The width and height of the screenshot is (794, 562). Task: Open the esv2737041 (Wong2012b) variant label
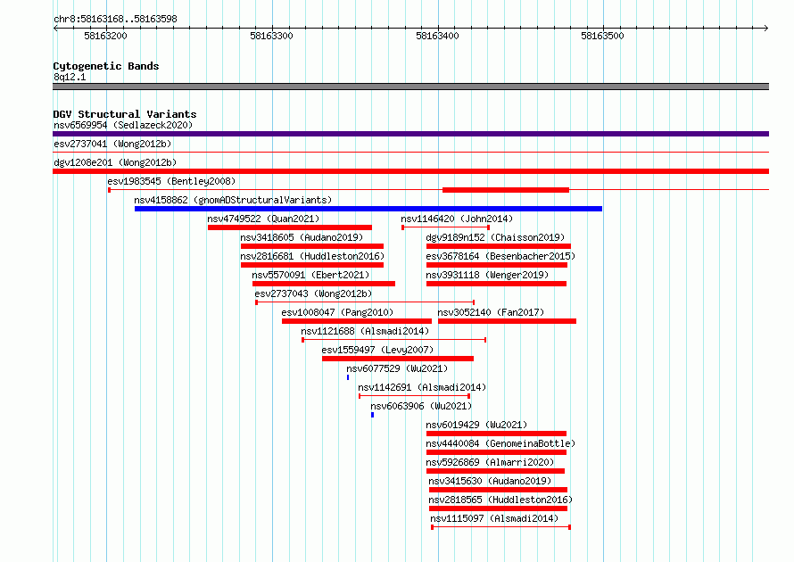coord(112,144)
